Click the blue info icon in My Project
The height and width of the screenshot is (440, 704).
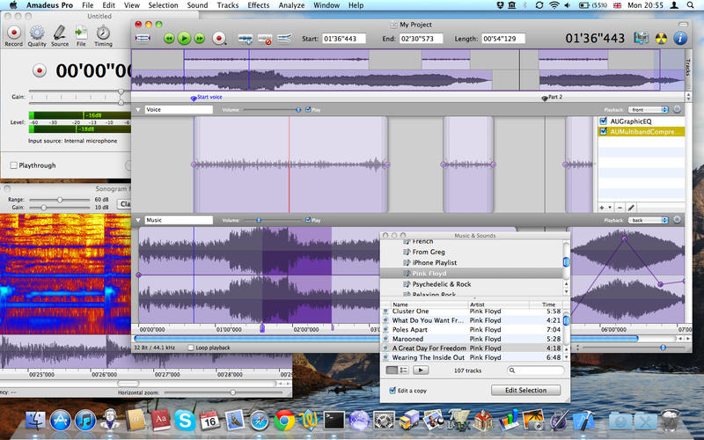click(x=679, y=38)
